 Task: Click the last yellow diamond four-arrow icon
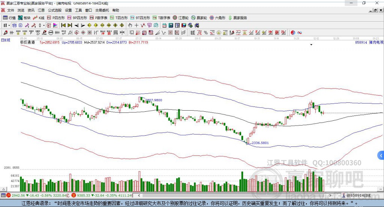pos(122,25)
